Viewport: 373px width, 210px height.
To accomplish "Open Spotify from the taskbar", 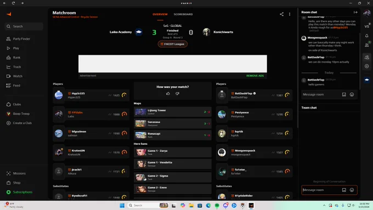I will coord(217,206).
